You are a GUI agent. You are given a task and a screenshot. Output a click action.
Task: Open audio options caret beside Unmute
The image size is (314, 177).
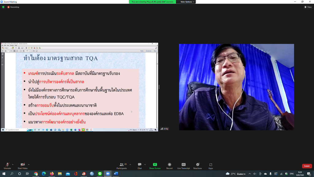point(13,165)
